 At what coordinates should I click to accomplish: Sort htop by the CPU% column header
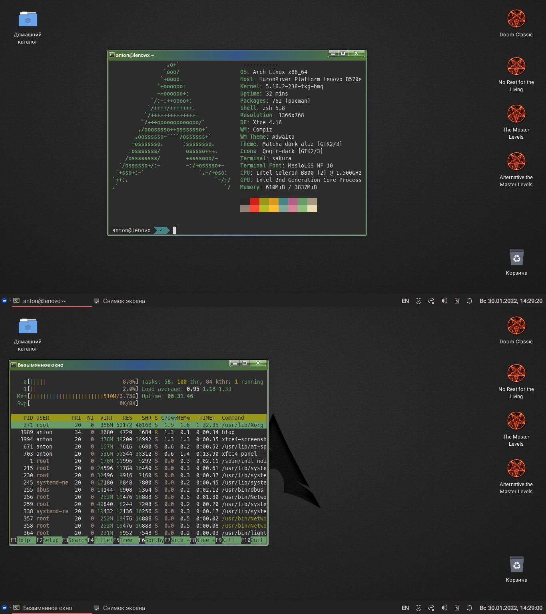[169, 418]
